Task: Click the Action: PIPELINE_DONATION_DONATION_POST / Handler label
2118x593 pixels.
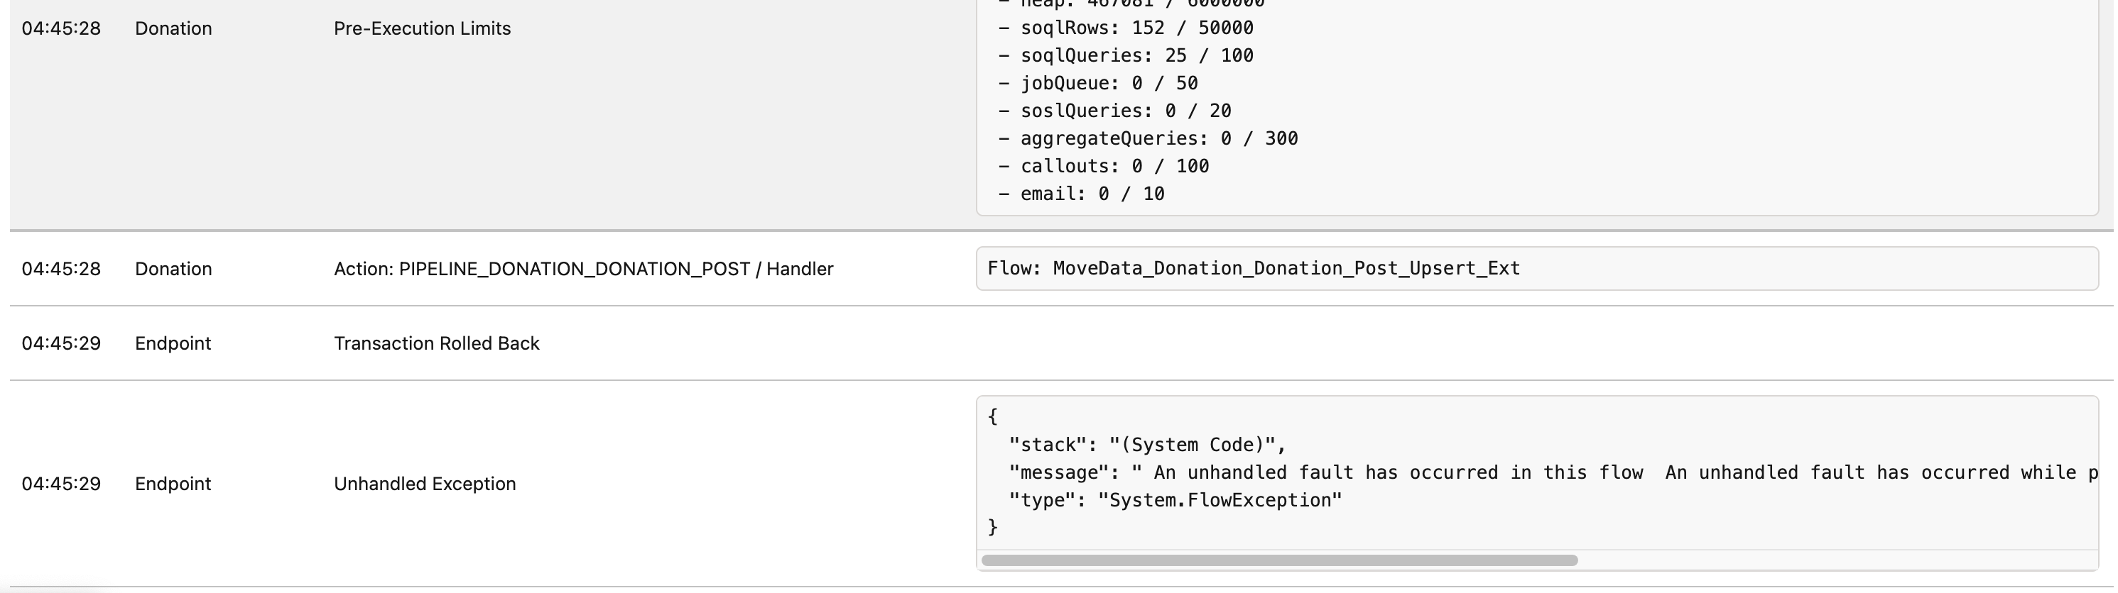Action: coord(583,270)
